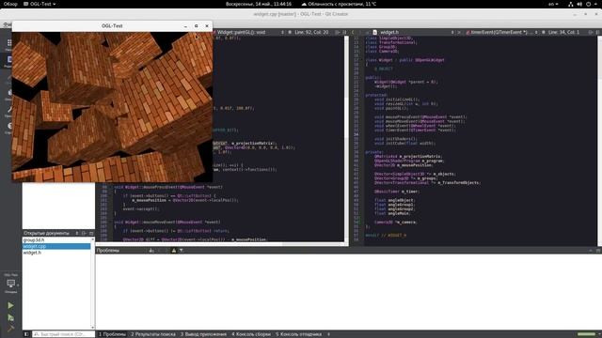Click left editor 'Line: 92, Col: 20' indicator
The image size is (602, 338).
(311, 32)
